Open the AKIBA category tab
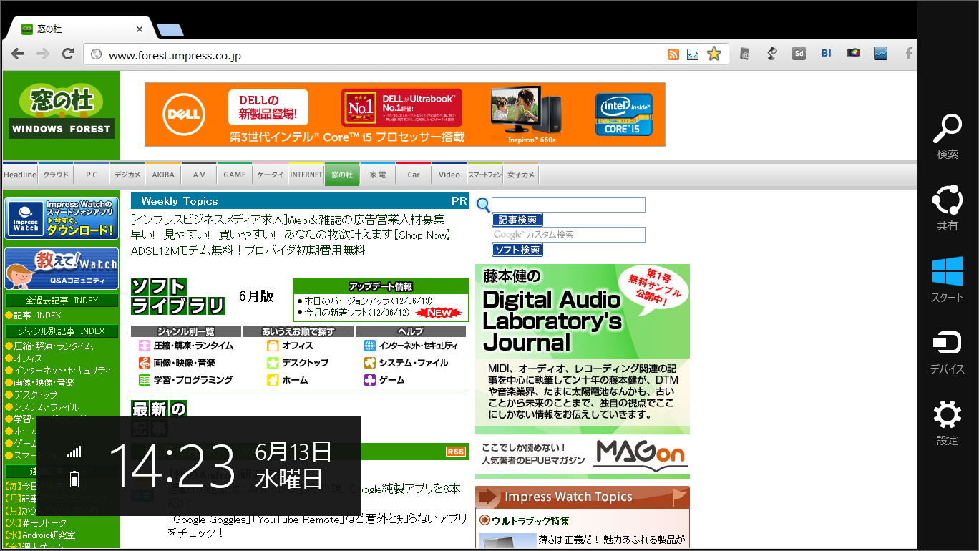Screen dimensions: 979x551 pyautogui.click(x=162, y=174)
